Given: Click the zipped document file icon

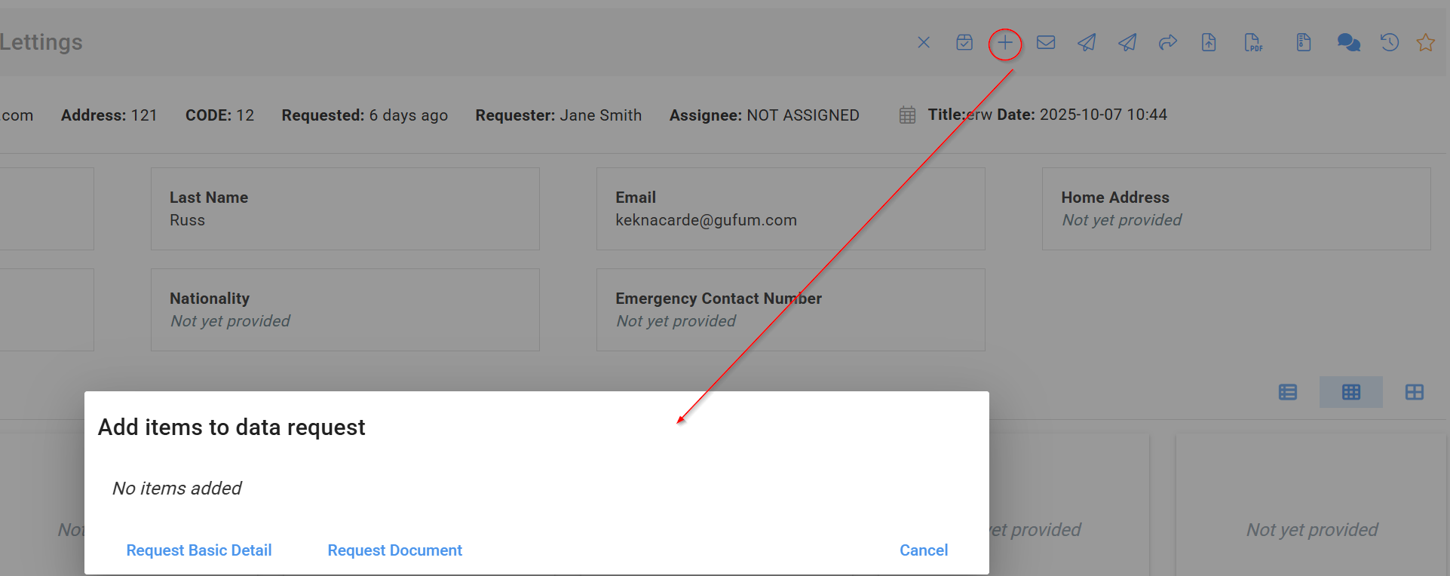Looking at the screenshot, I should pyautogui.click(x=1303, y=43).
